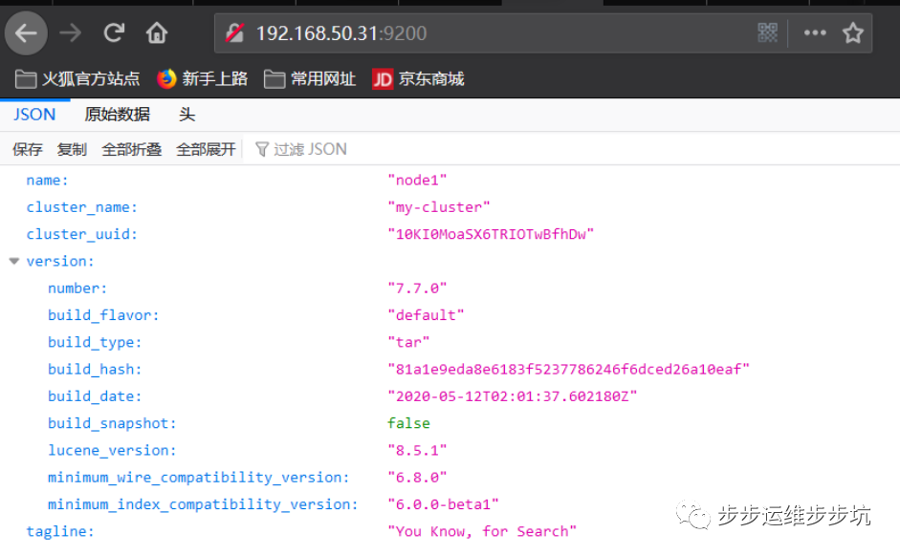The width and height of the screenshot is (900, 555).
Task: Click the value "default"
Action: tap(426, 315)
